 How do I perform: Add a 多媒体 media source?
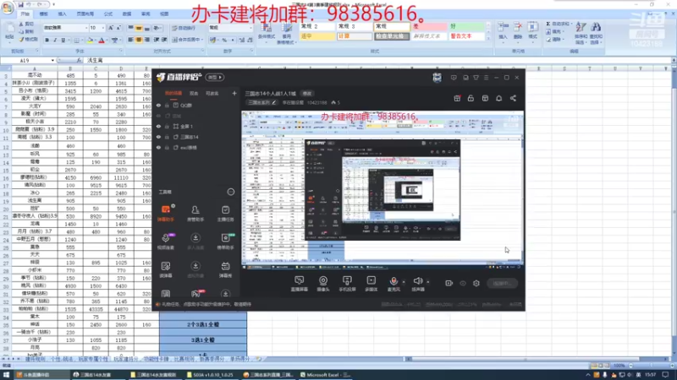(372, 284)
